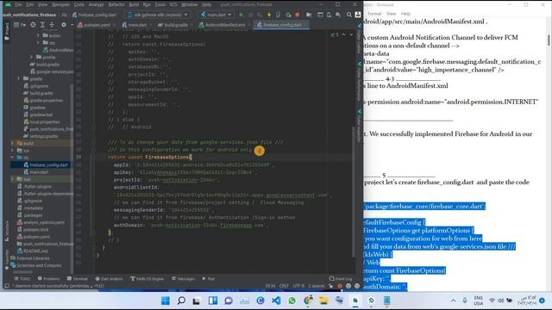Image resolution: width=552 pixels, height=310 pixels.
Task: Open Refactor menu
Action: click(x=116, y=4)
